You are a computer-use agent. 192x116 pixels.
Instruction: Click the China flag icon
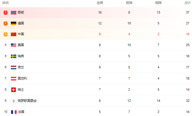click(x=14, y=34)
